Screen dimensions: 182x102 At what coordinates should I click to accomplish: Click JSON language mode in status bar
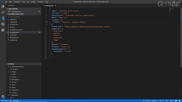coord(171,101)
